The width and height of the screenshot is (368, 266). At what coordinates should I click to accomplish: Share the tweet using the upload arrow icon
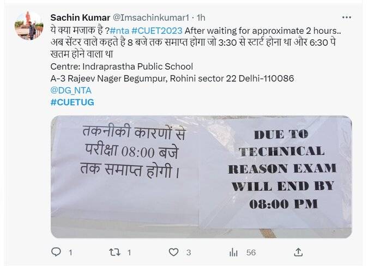coord(298,252)
